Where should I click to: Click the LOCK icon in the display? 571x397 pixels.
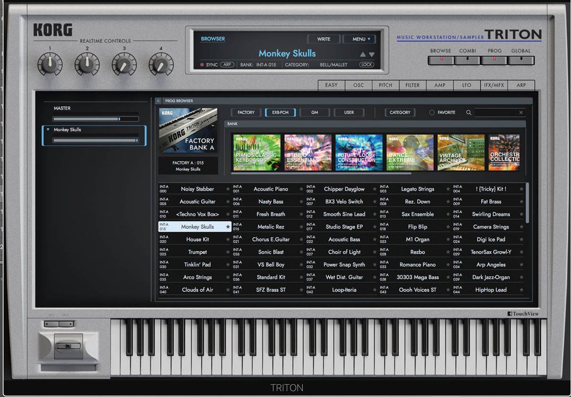tap(367, 64)
